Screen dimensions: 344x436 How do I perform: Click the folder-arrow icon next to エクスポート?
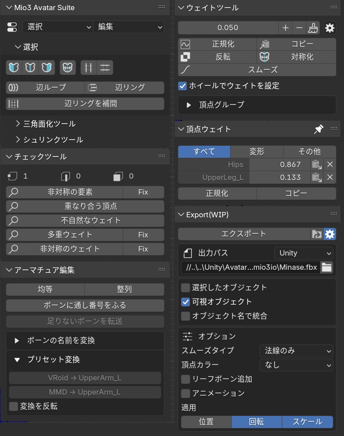tap(316, 234)
